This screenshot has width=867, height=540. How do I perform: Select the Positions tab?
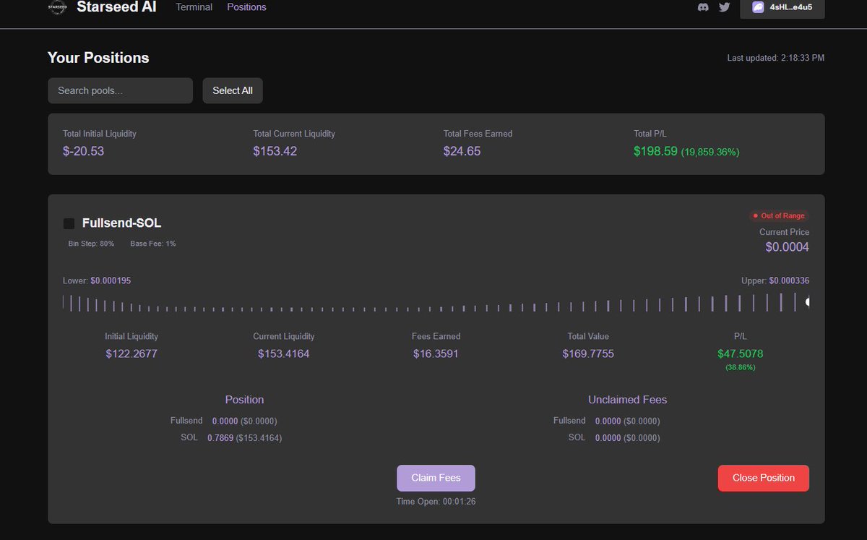pyautogui.click(x=246, y=7)
